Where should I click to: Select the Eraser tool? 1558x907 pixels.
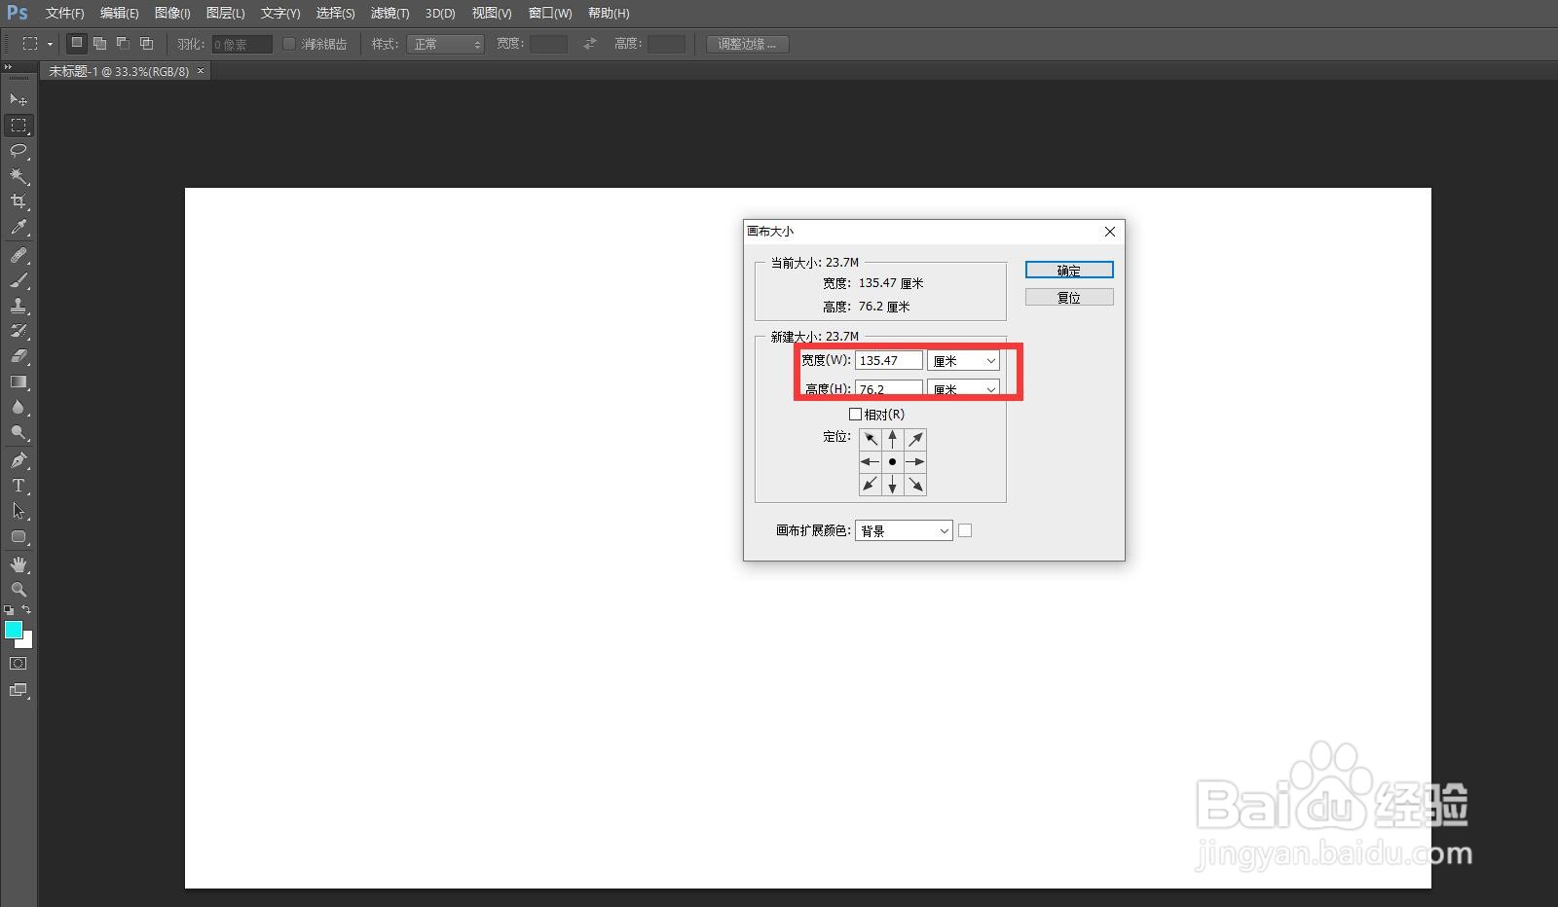tap(19, 356)
